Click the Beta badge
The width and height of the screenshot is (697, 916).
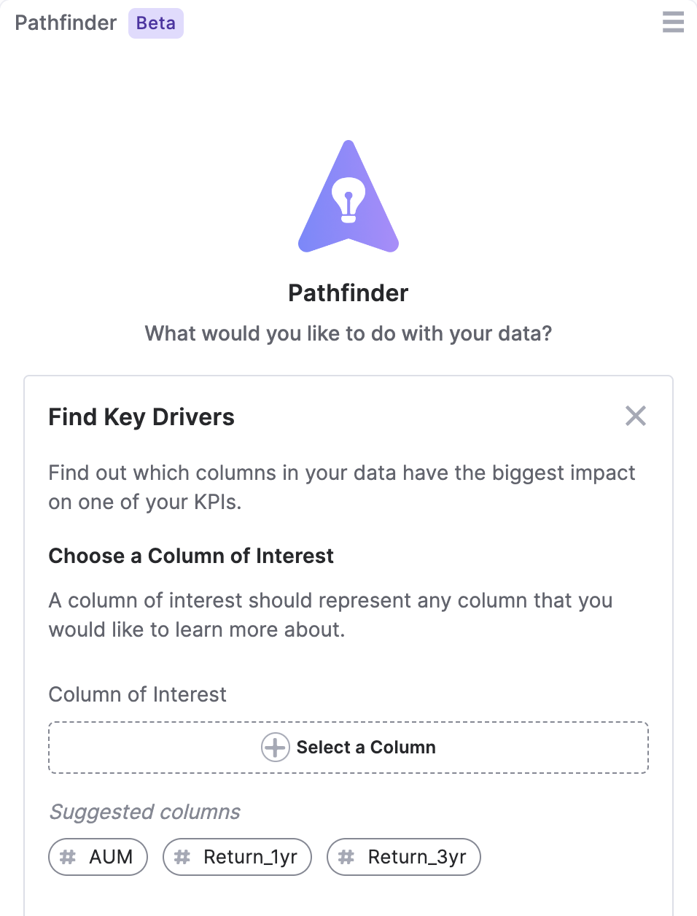tap(156, 23)
